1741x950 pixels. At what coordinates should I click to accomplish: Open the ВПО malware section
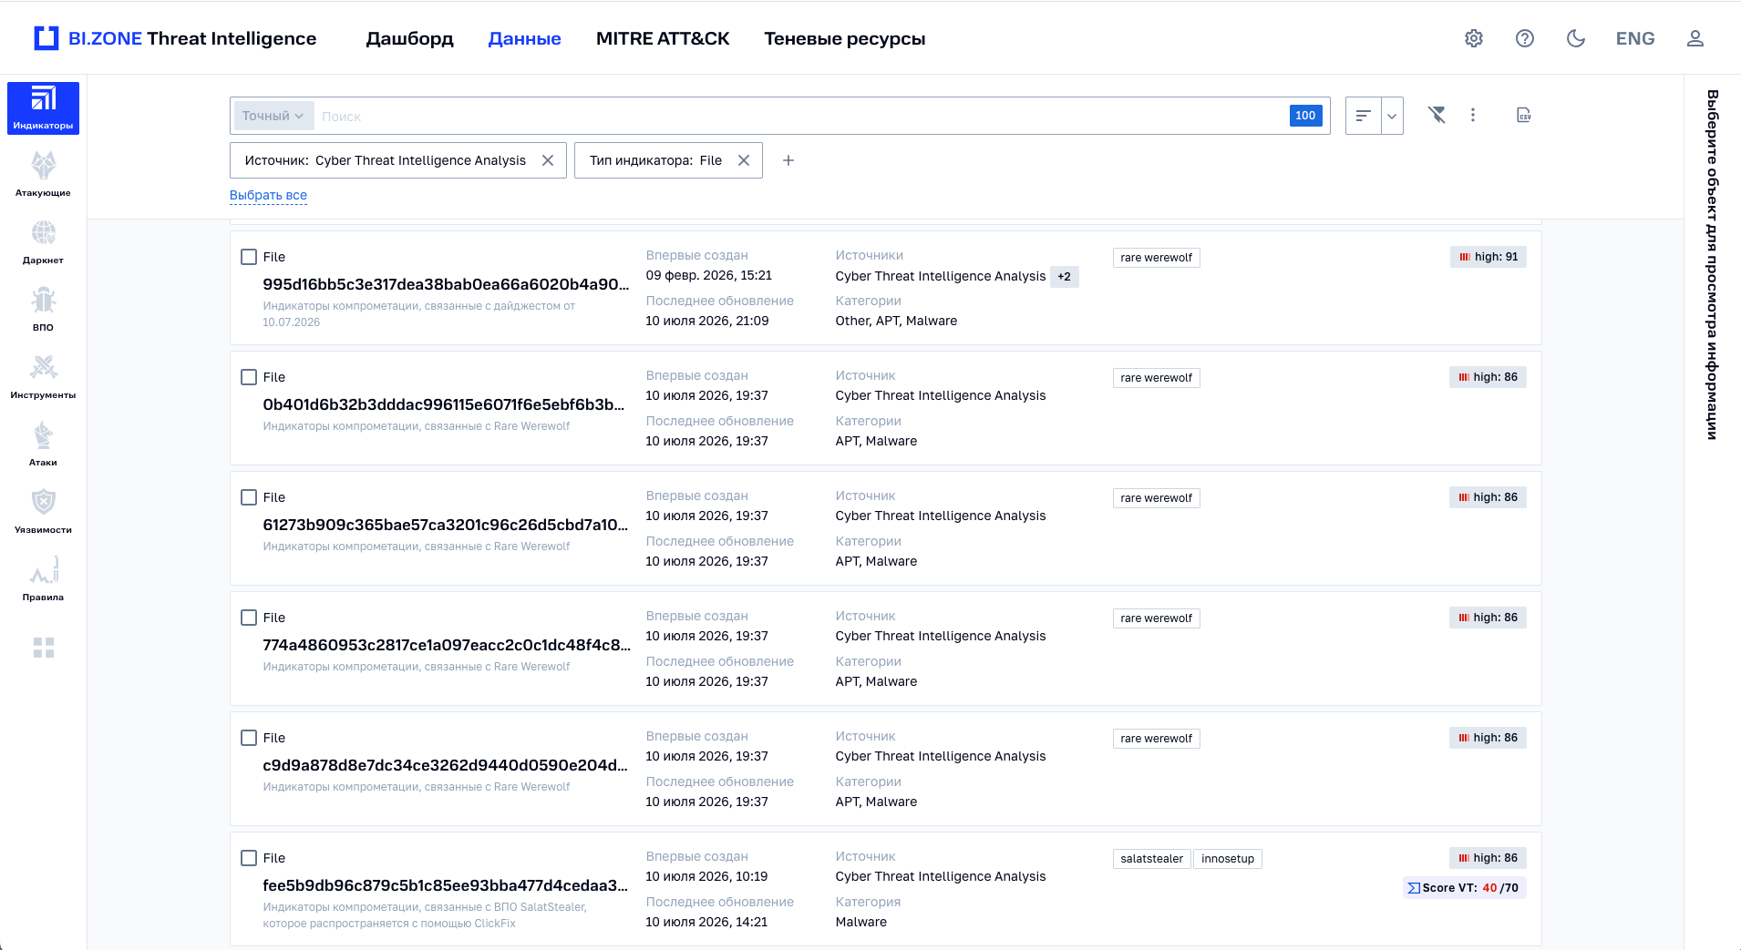[43, 310]
